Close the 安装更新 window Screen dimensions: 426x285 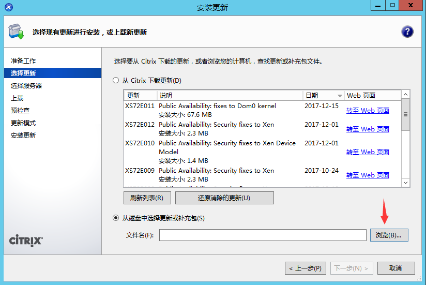(x=411, y=6)
